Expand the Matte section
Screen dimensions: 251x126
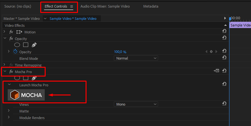9,111
